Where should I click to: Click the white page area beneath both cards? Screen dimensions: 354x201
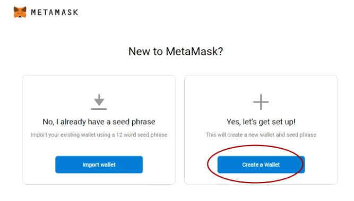(177, 193)
